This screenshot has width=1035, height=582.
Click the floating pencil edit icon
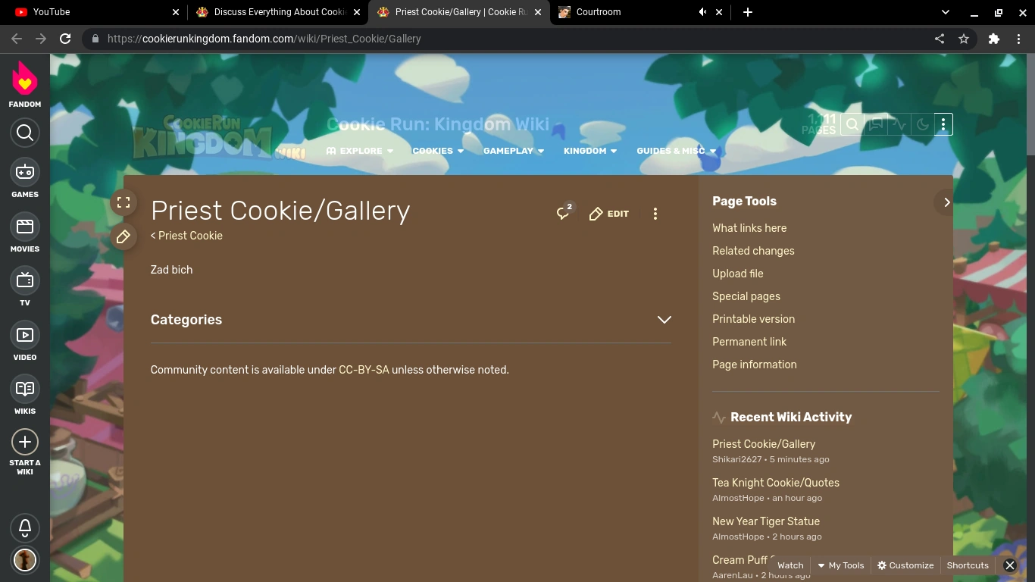point(124,237)
